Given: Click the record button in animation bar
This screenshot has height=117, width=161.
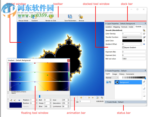Looking at the screenshot, I should [81, 98].
